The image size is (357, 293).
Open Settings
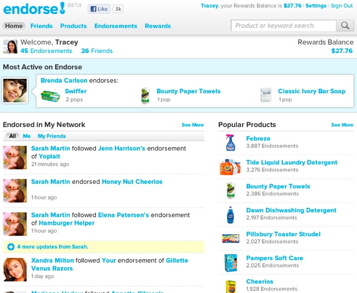[x=316, y=5]
